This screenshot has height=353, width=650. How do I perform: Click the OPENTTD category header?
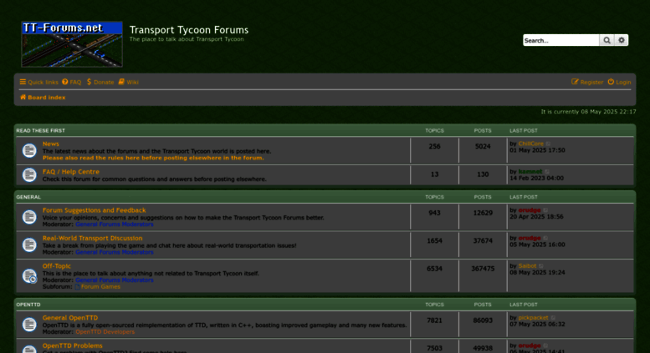point(28,305)
